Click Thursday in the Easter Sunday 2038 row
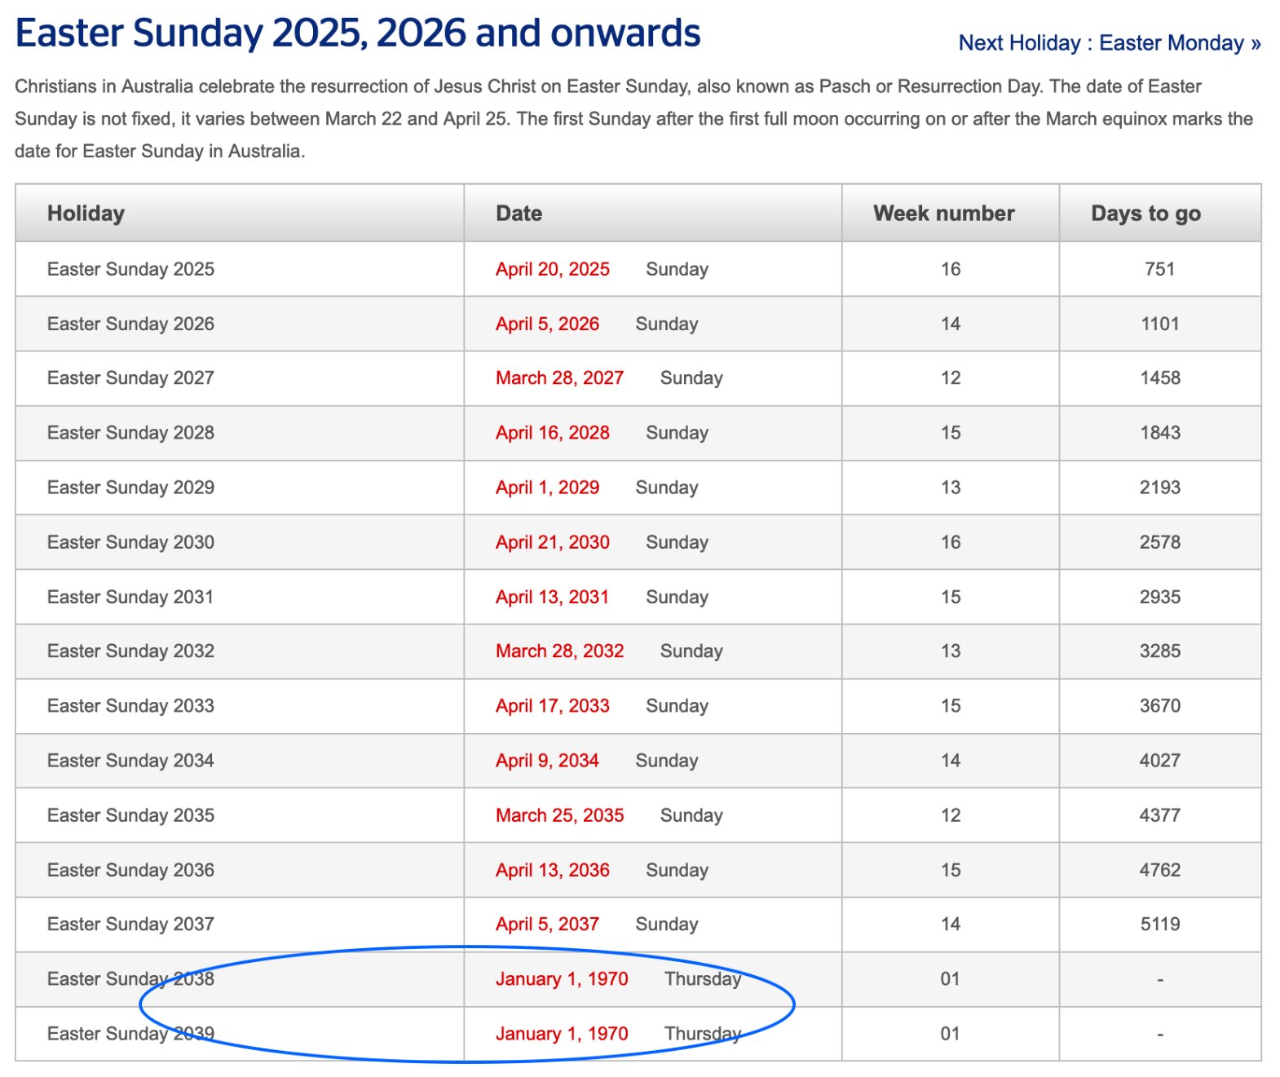The height and width of the screenshot is (1077, 1280). pyautogui.click(x=703, y=978)
